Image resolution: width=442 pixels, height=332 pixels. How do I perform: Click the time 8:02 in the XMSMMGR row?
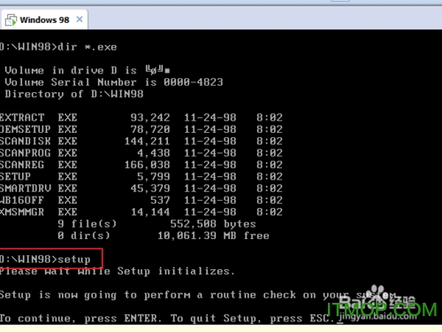click(x=270, y=212)
